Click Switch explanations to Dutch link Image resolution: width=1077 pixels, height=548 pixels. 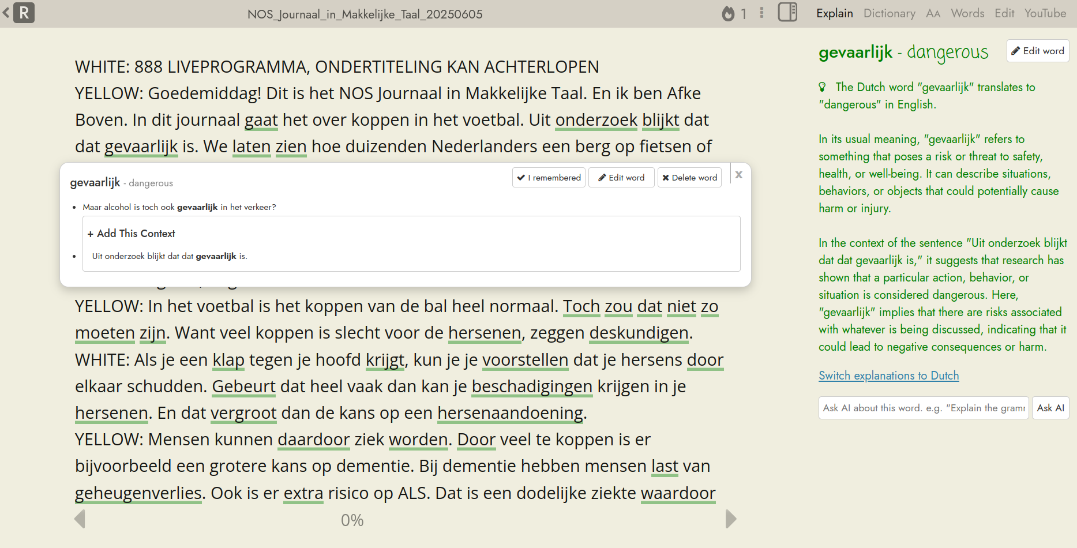pyautogui.click(x=888, y=376)
